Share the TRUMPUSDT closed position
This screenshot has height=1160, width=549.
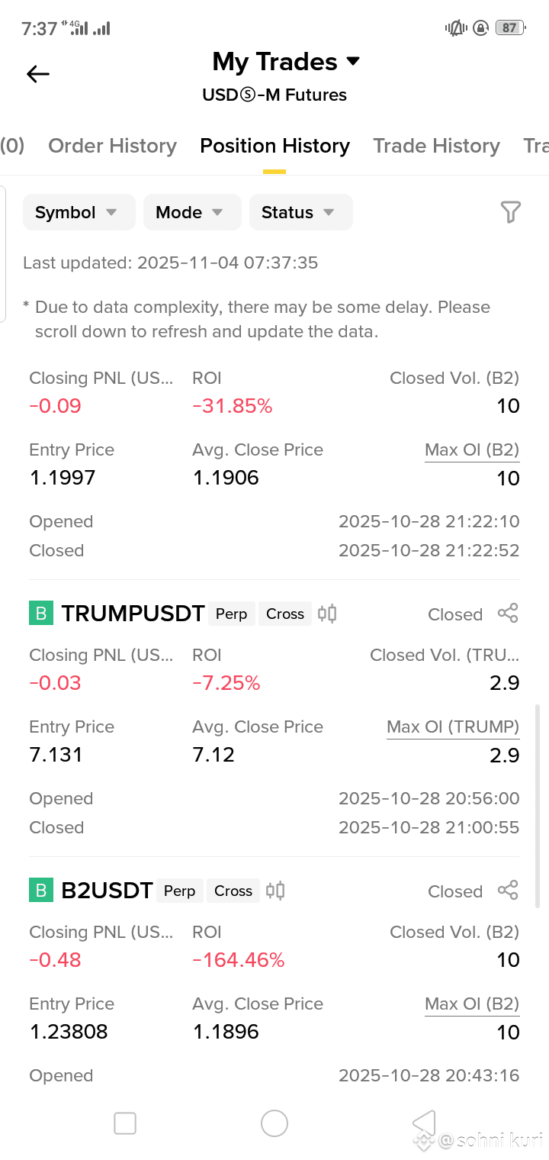[508, 614]
